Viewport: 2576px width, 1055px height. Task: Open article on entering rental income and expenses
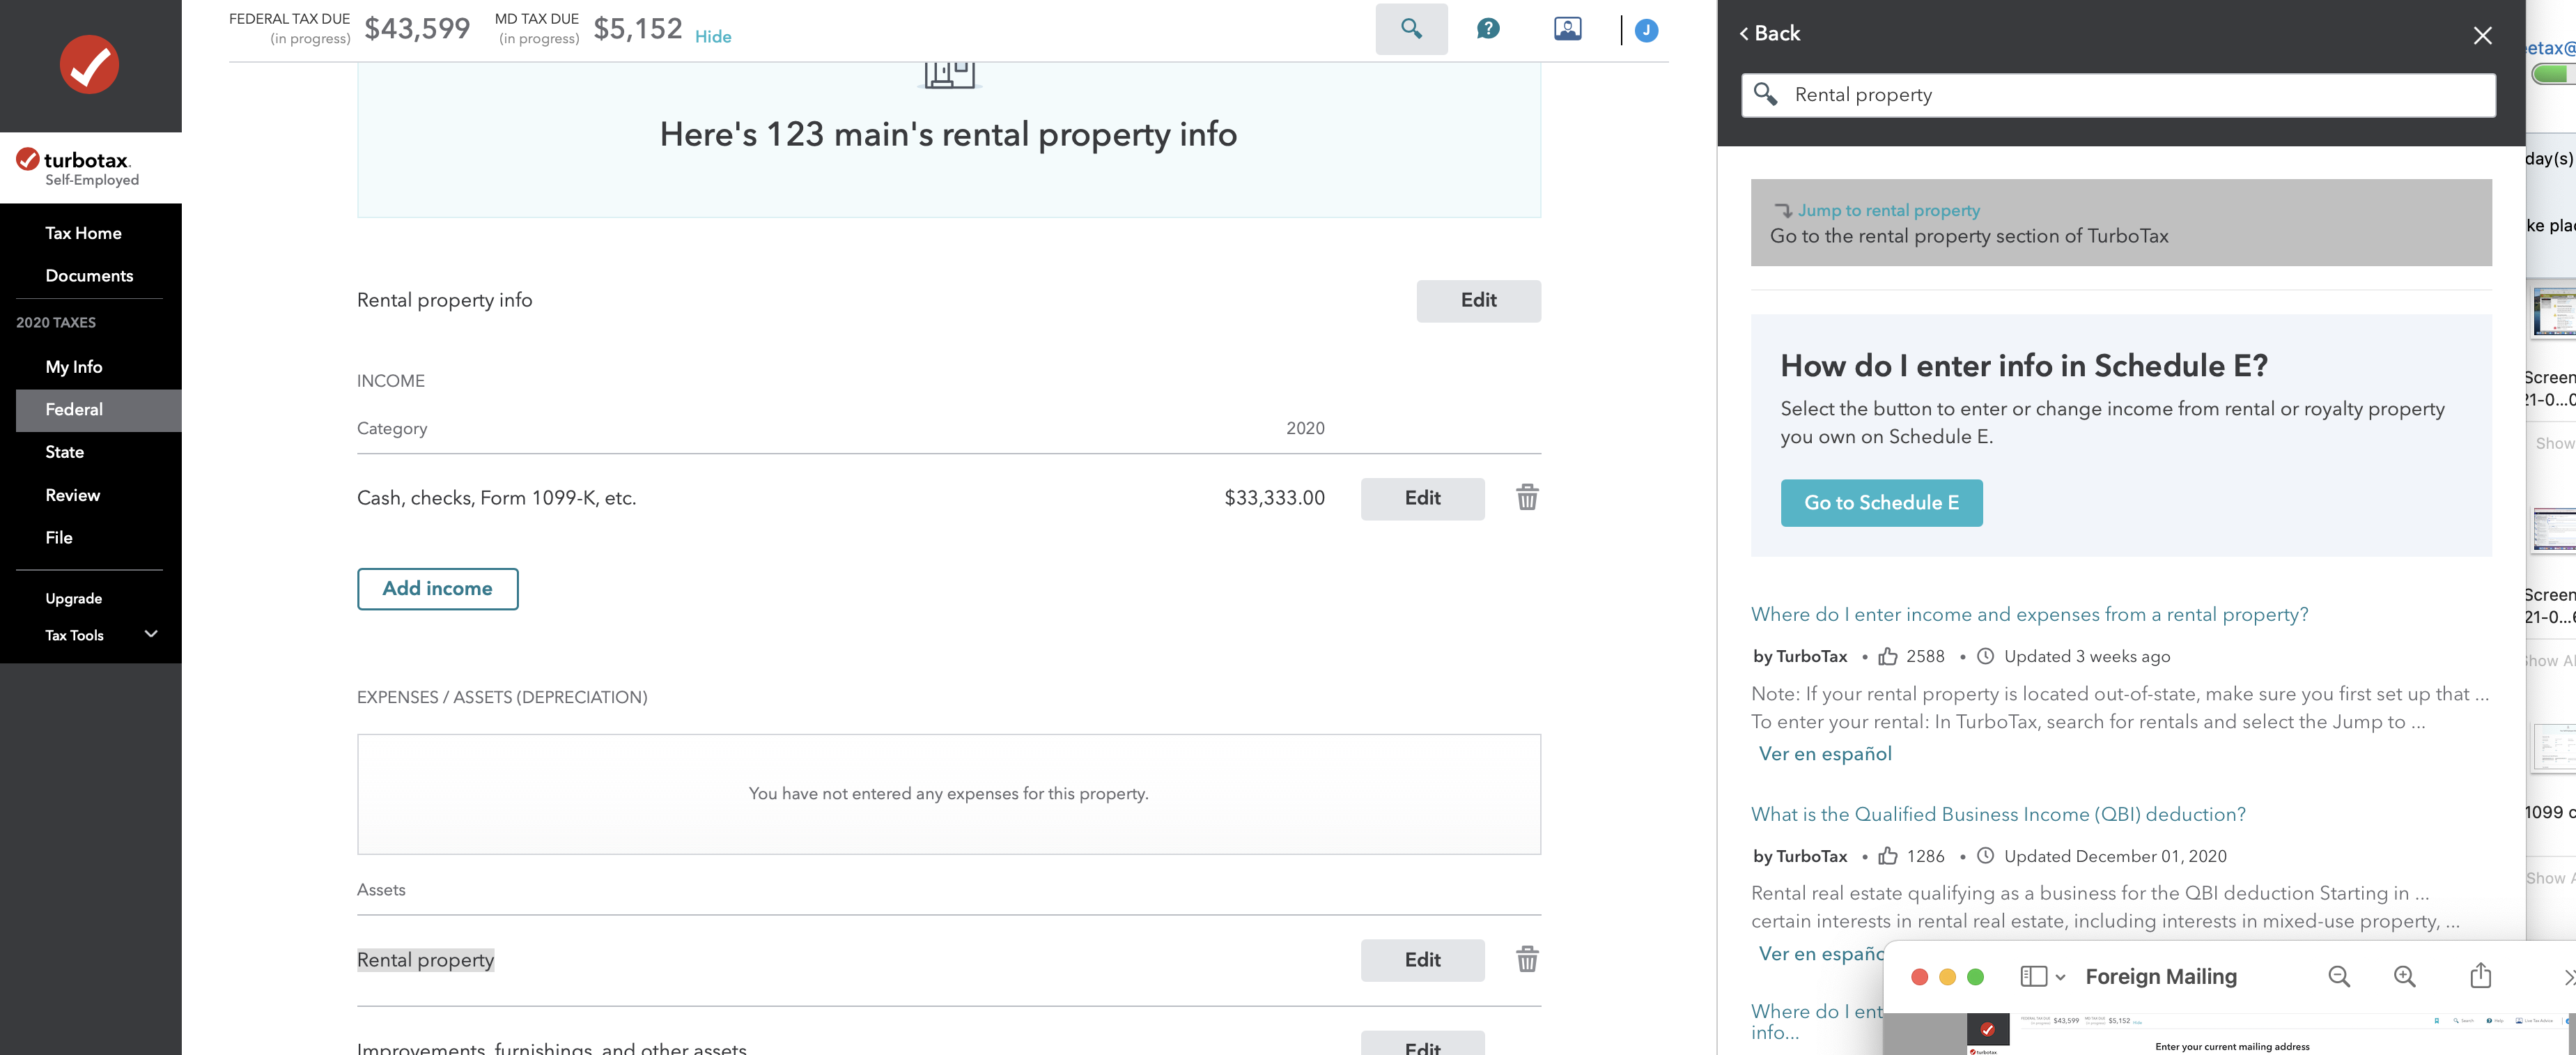(2029, 614)
